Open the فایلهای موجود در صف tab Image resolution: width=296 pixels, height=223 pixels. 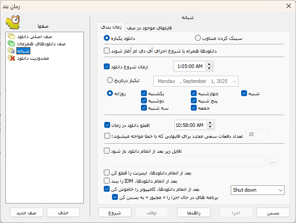pos(149,28)
